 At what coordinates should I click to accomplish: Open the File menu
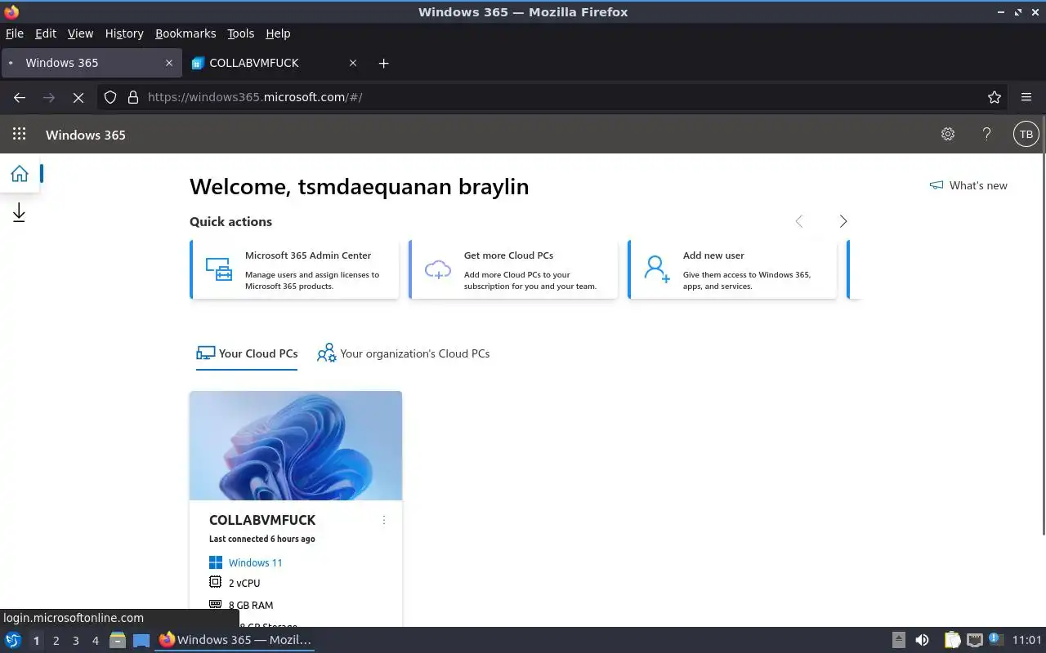coord(15,33)
